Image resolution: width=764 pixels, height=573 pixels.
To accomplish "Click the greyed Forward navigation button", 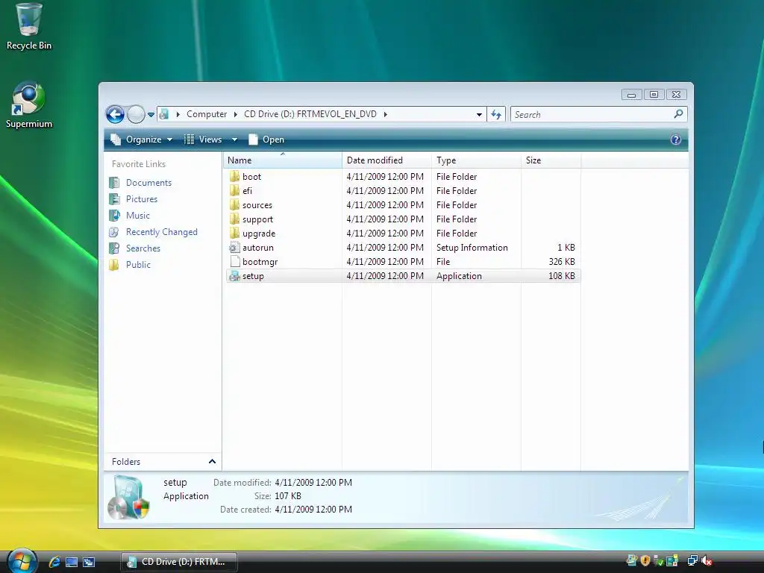I will [x=136, y=114].
